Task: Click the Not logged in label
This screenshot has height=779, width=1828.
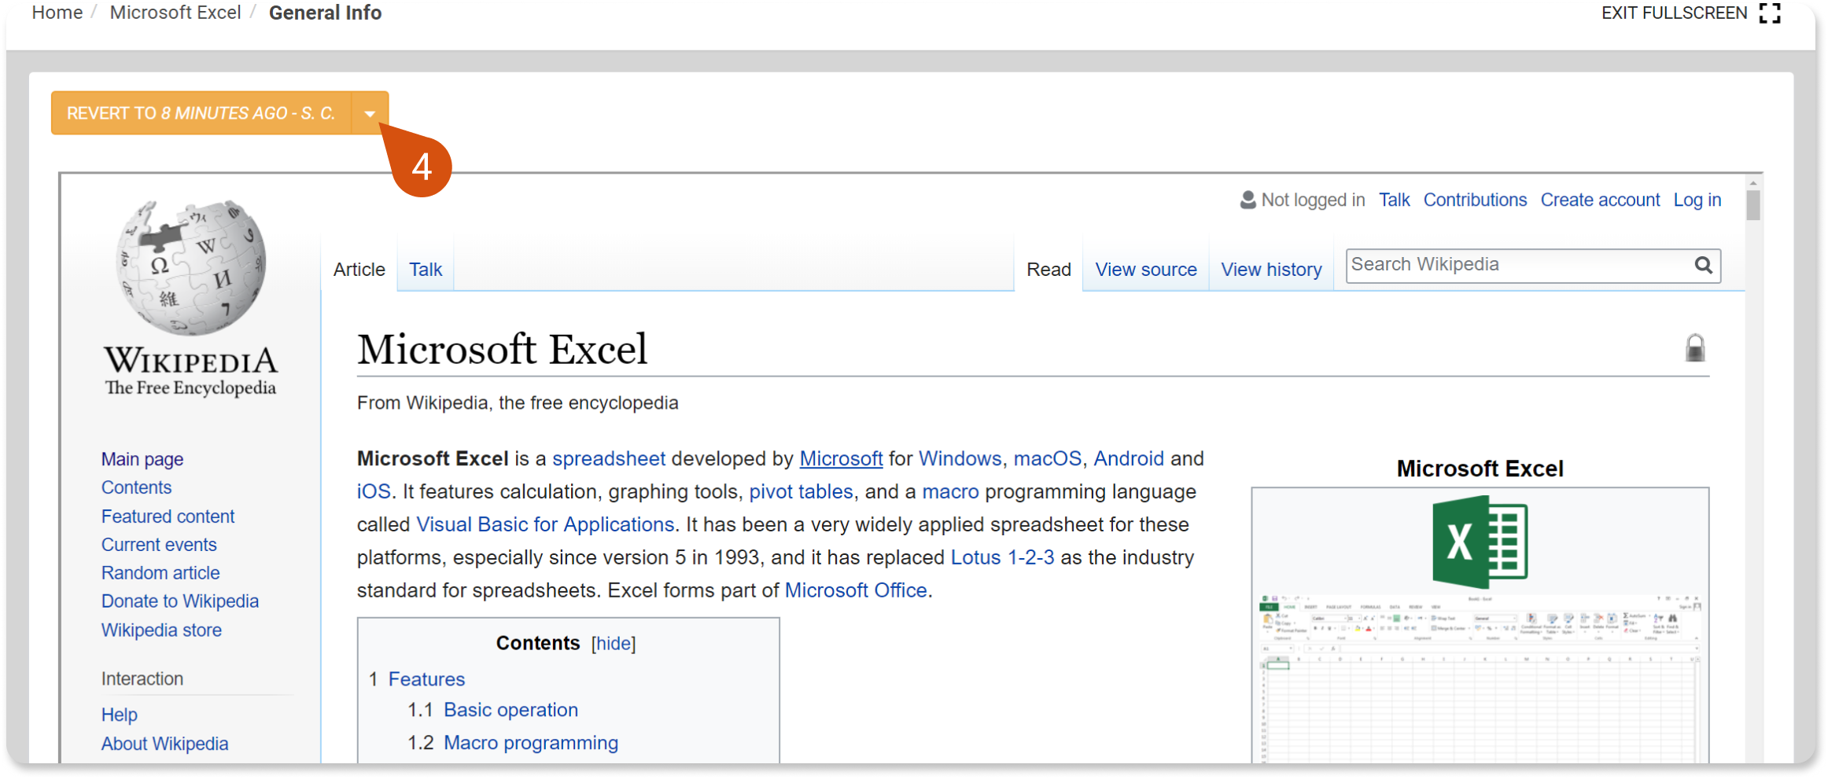Action: [1313, 200]
